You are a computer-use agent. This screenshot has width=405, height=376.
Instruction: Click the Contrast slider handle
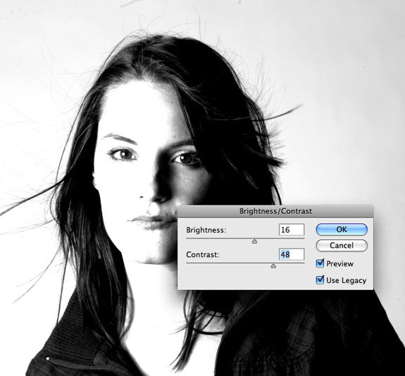pos(273,265)
